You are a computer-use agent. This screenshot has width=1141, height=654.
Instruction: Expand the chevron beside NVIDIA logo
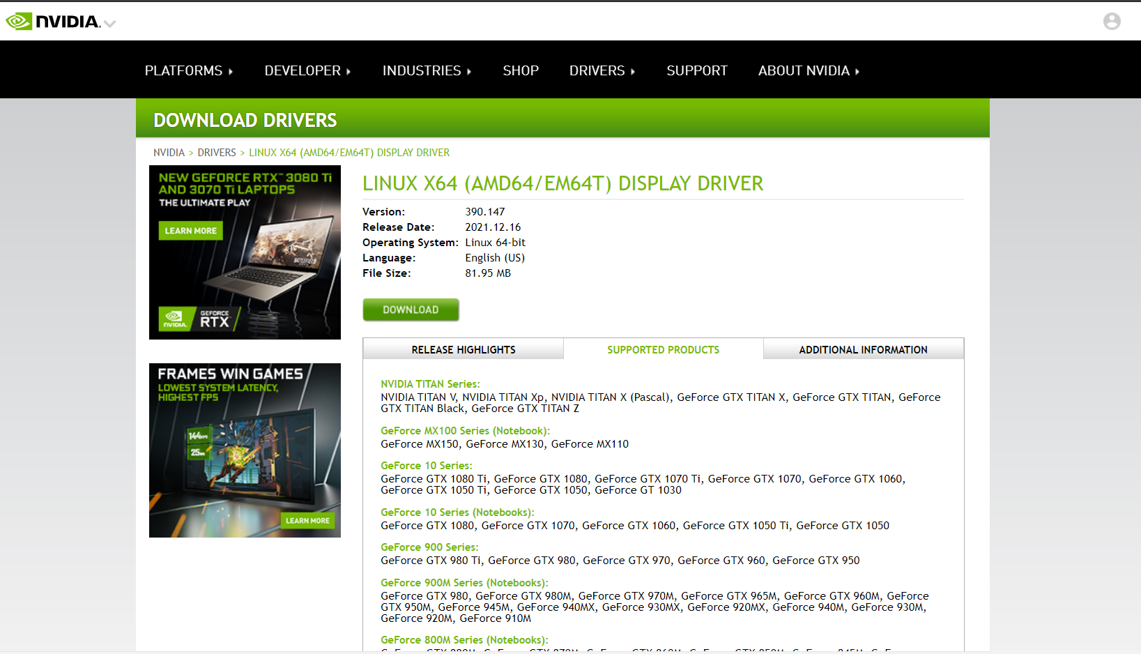pyautogui.click(x=109, y=23)
